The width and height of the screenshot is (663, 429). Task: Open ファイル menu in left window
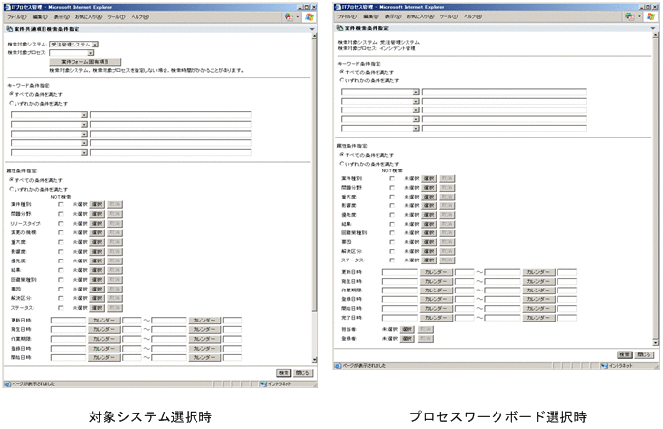(x=16, y=17)
